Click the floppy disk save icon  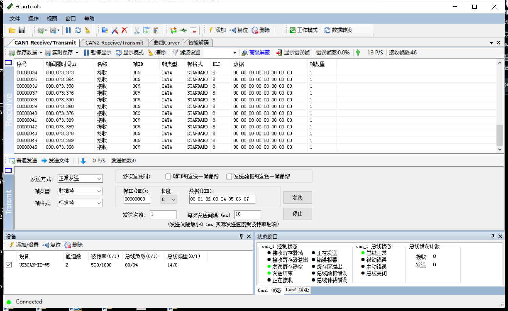click(22, 30)
